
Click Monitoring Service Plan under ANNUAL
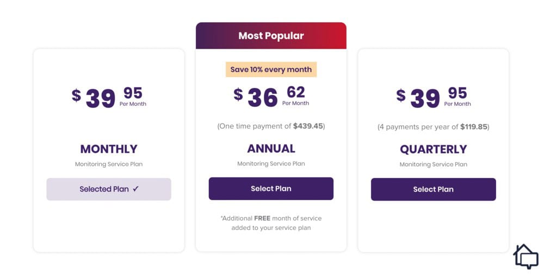(x=271, y=164)
